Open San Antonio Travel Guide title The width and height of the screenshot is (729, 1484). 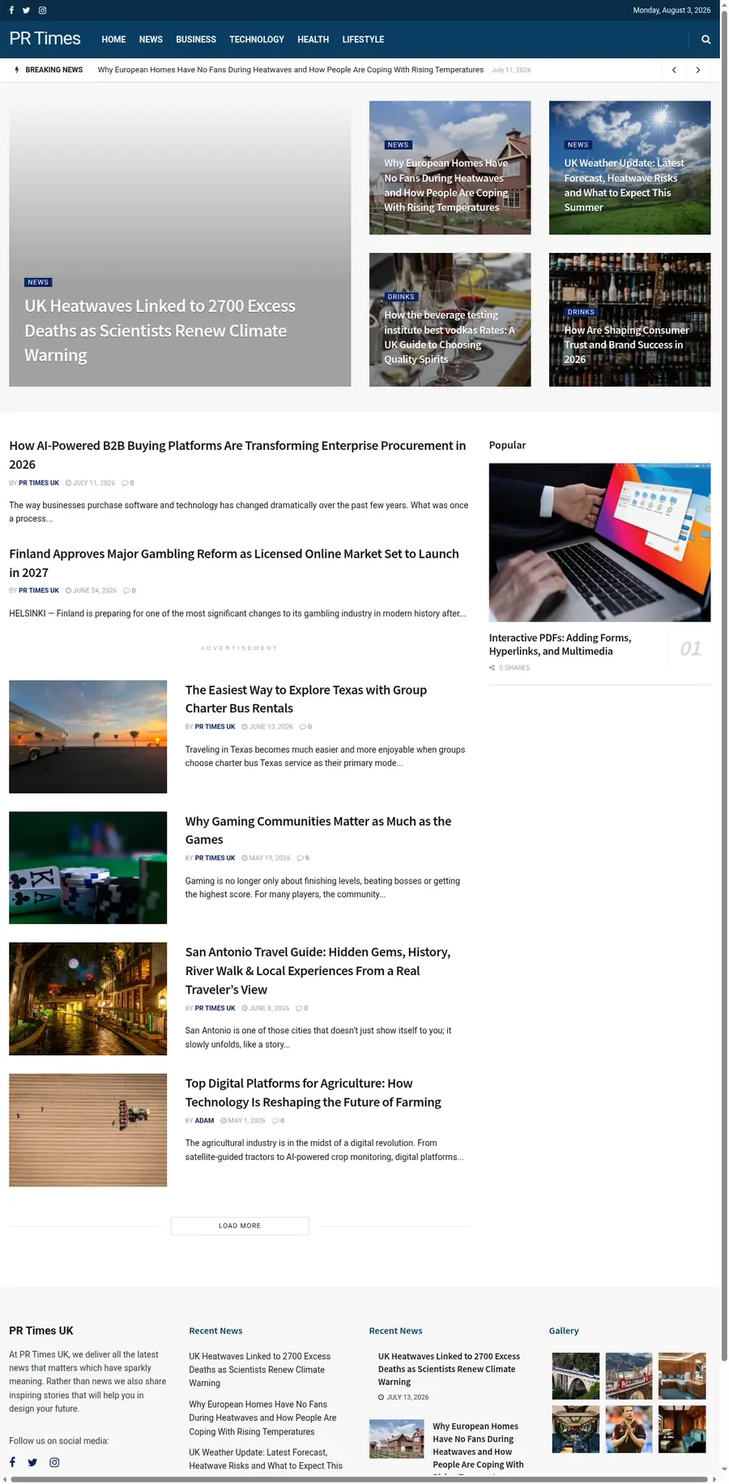pyautogui.click(x=318, y=971)
